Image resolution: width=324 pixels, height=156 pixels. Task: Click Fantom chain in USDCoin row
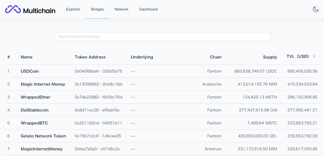coord(214,71)
